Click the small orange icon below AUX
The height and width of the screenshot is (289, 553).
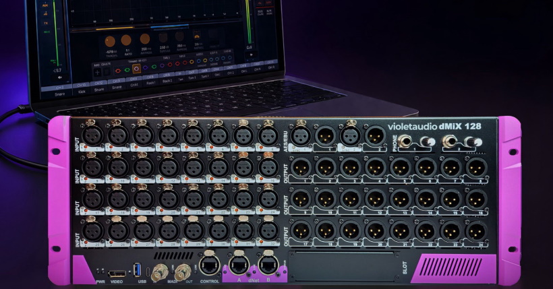click(45, 13)
